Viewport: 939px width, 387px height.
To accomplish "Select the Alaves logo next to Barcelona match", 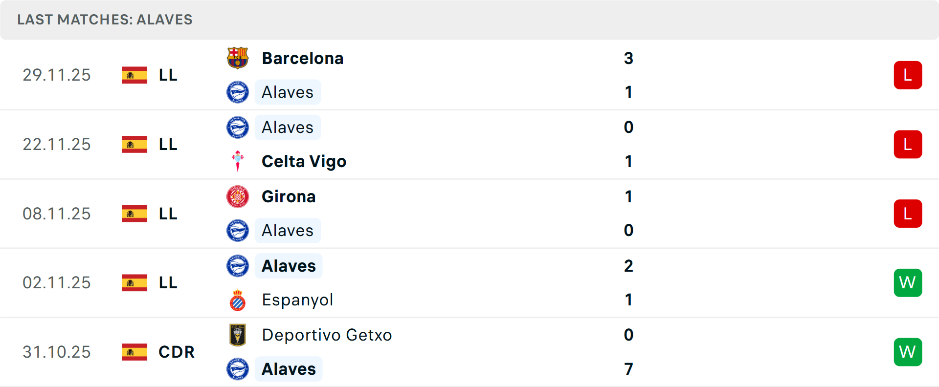I will click(x=238, y=92).
